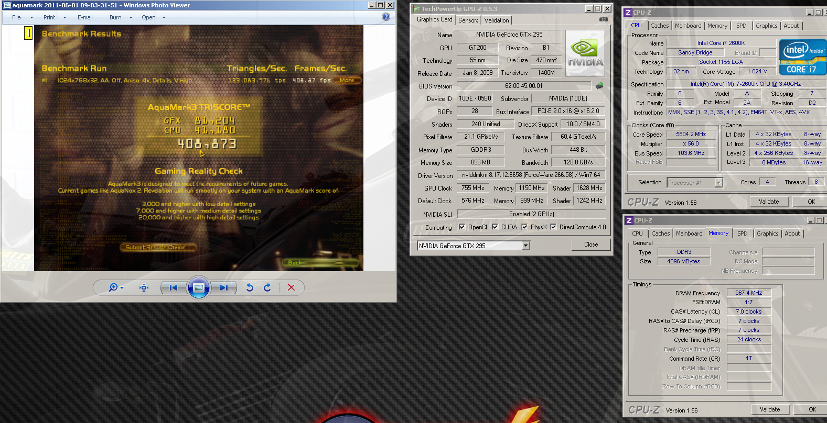This screenshot has width=827, height=423.
Task: Switch to GPU-Z Sensors tab
Action: click(x=468, y=20)
